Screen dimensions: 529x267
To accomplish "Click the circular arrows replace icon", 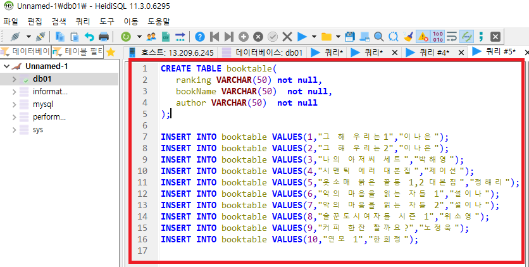I will coord(394,37).
